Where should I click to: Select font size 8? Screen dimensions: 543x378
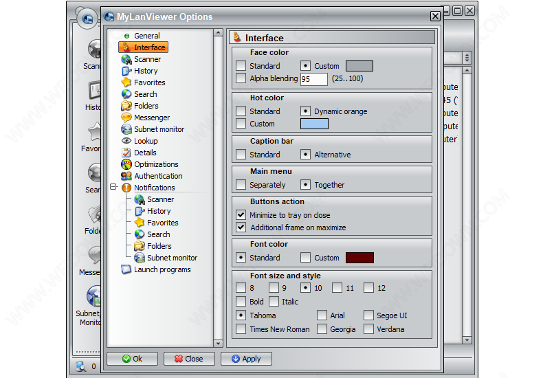[241, 288]
